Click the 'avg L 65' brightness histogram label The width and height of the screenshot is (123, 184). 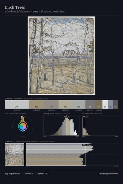pos(67,117)
